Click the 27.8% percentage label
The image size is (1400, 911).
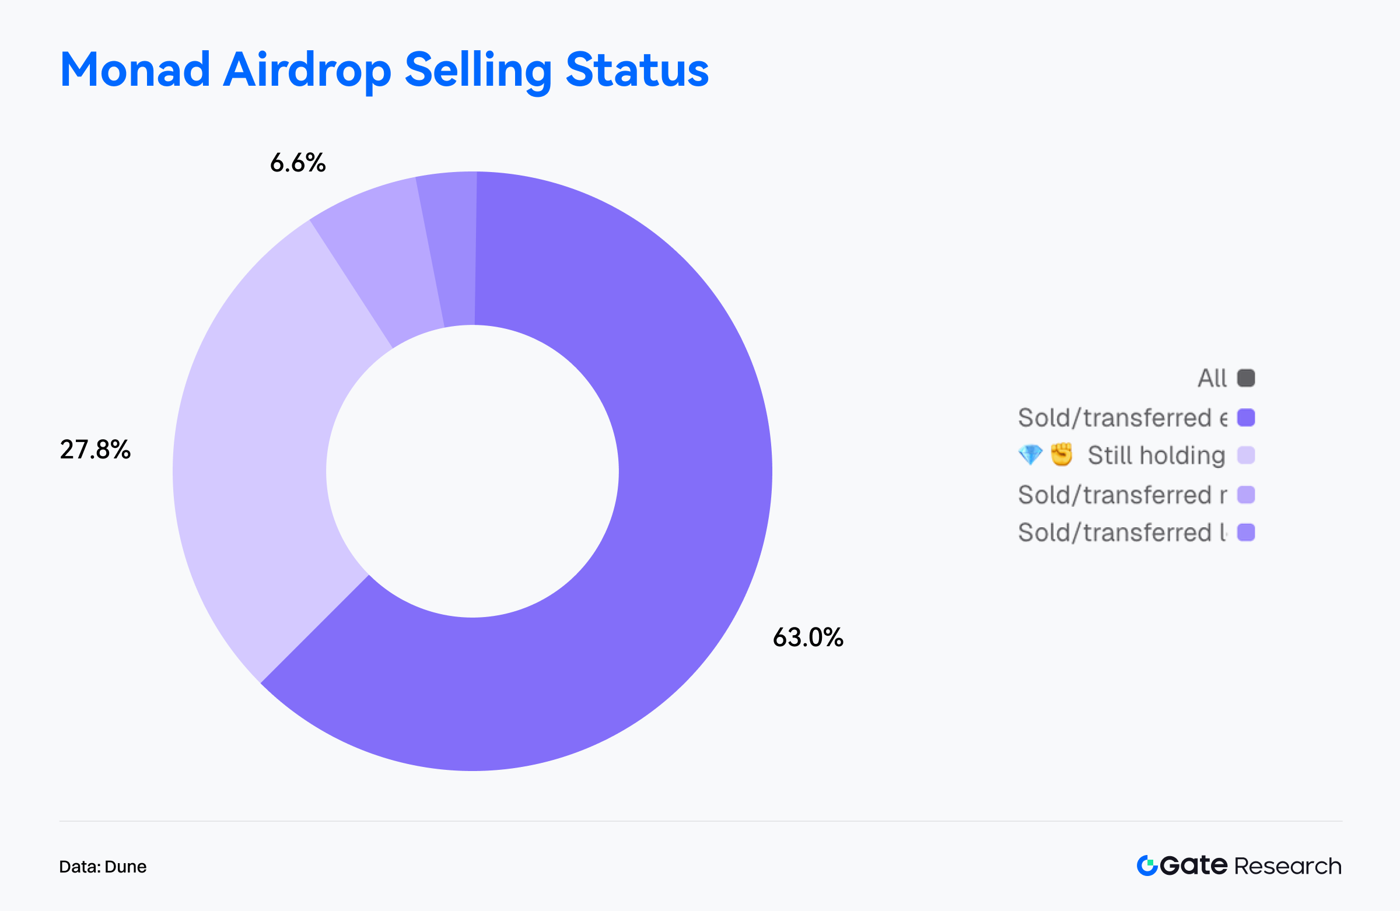click(x=95, y=450)
